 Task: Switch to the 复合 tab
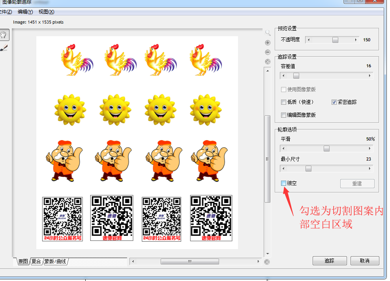36,261
